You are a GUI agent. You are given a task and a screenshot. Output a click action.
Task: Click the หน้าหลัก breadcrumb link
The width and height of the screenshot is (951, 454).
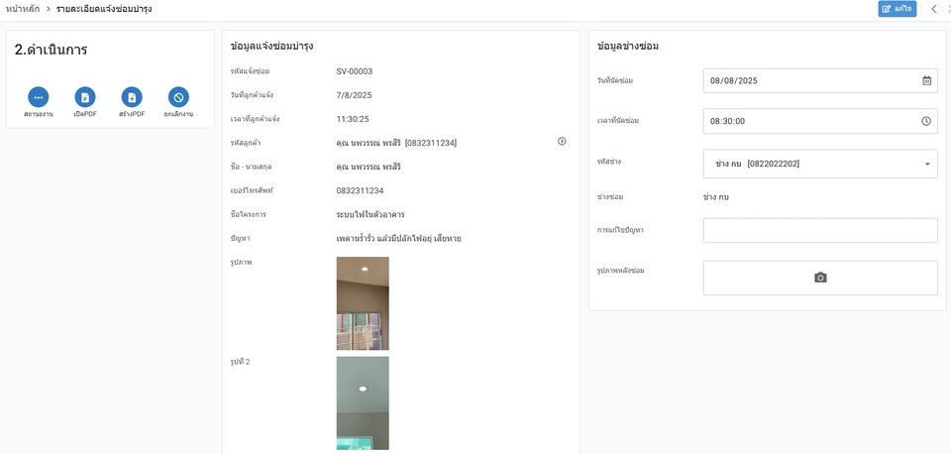click(x=23, y=9)
